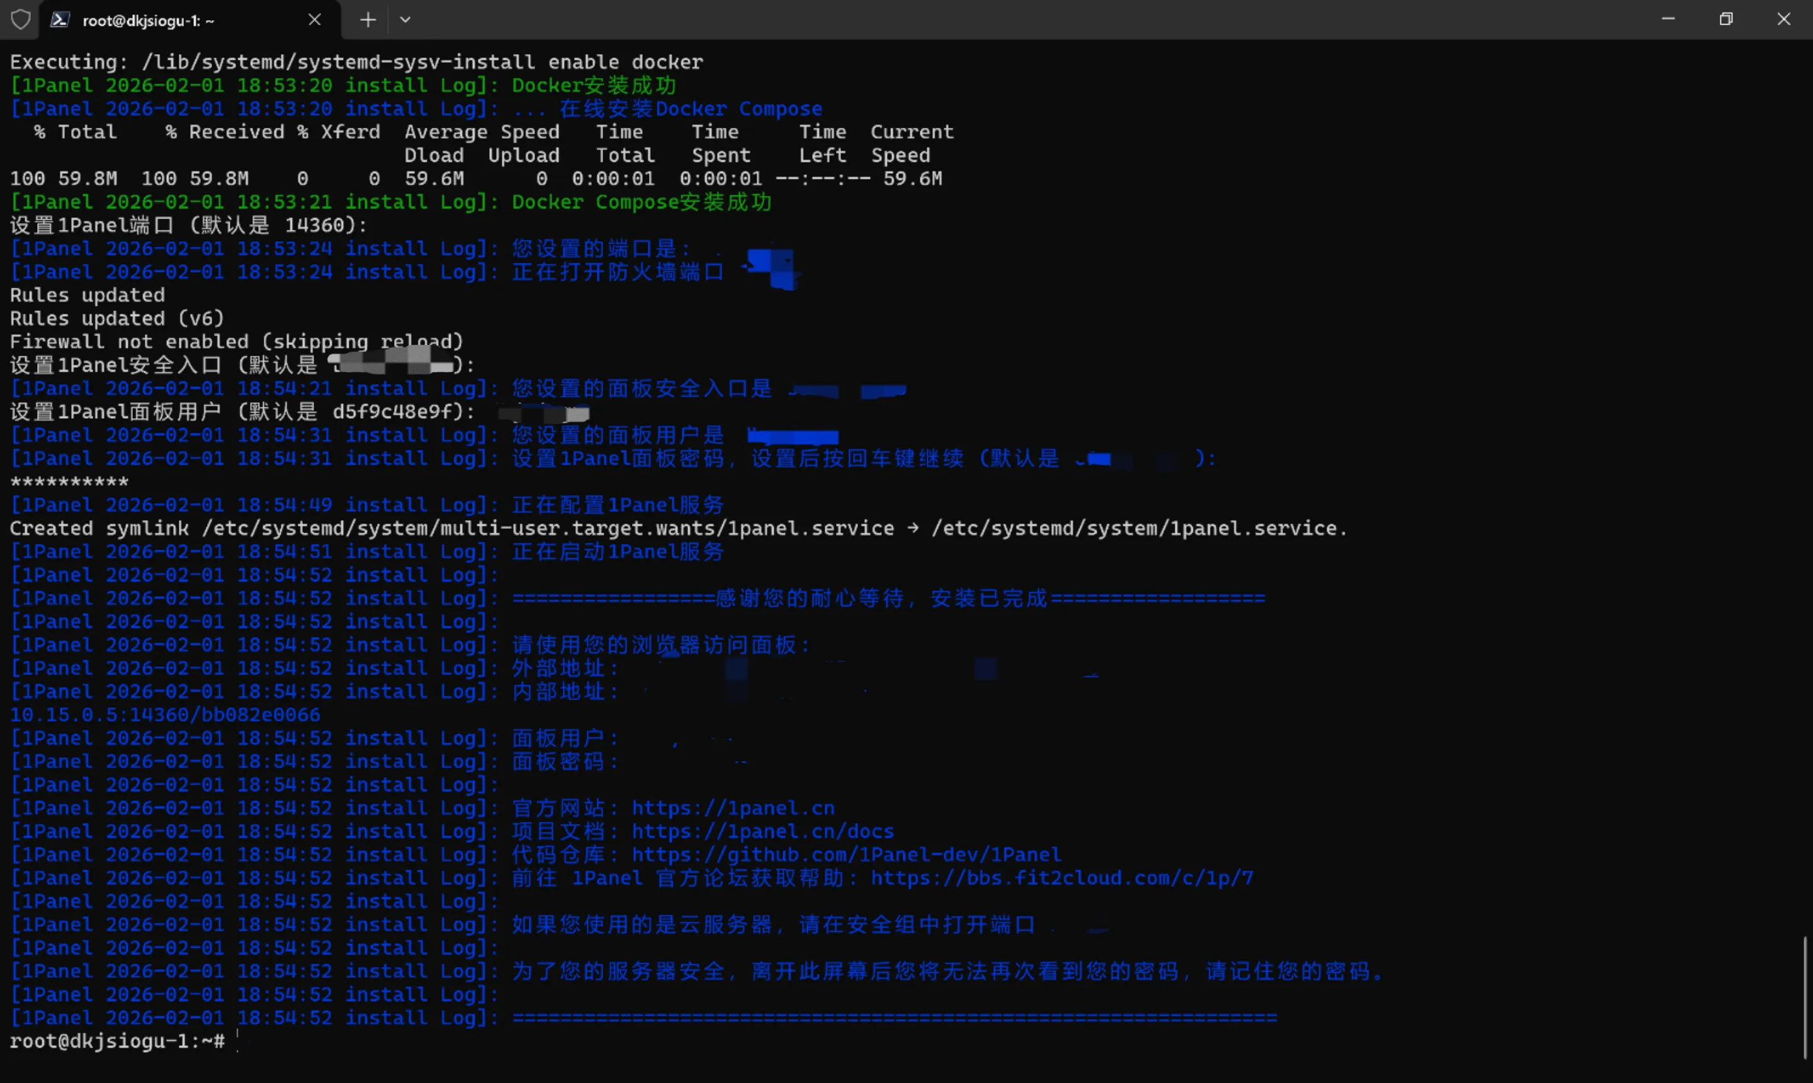Close the root@dkjsiogu-1 tab

315,20
